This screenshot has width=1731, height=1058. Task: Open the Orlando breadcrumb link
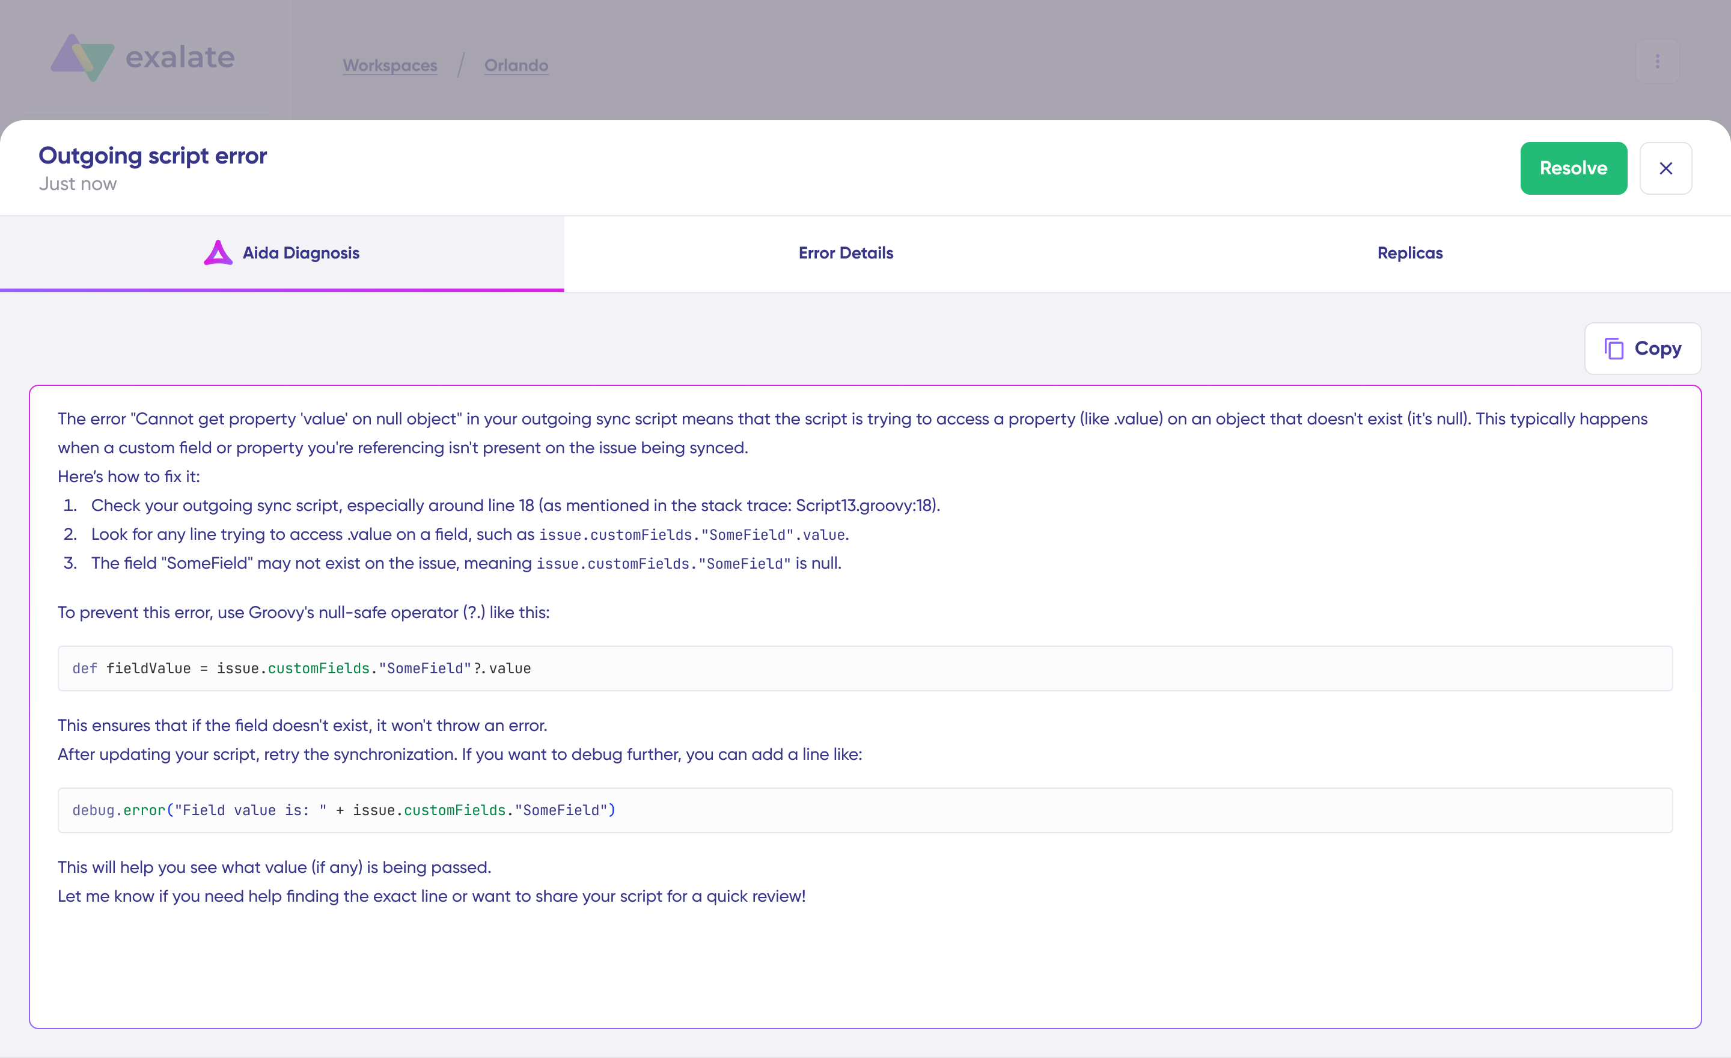[516, 66]
